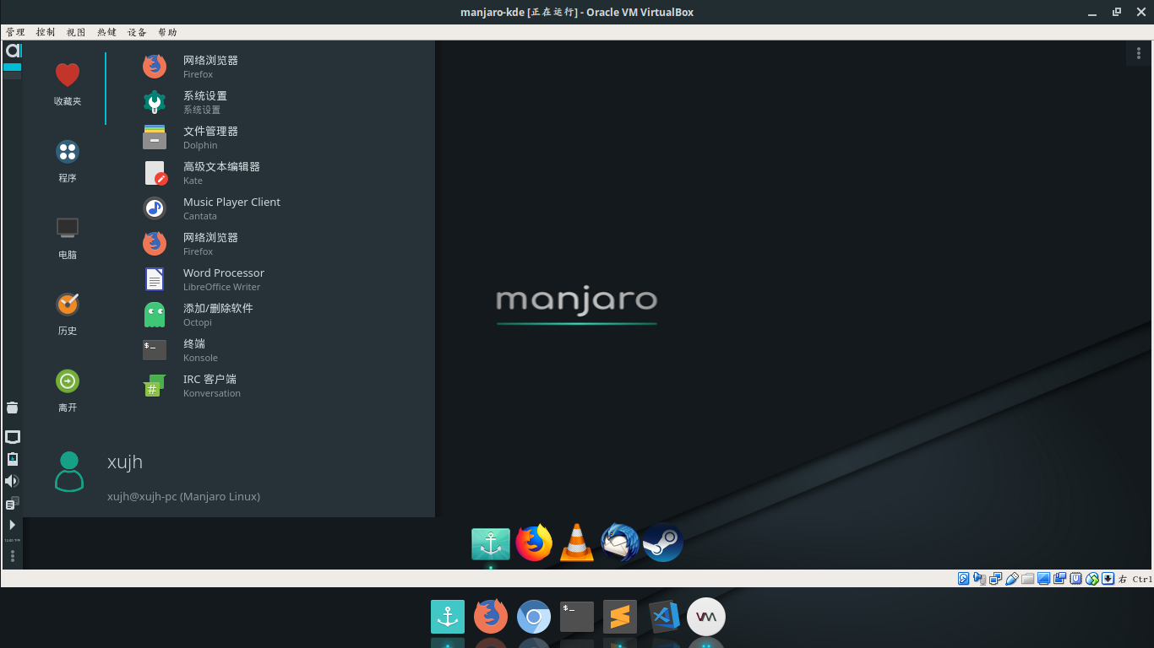Switch to History (历史) category
The image size is (1154, 648).
68,314
